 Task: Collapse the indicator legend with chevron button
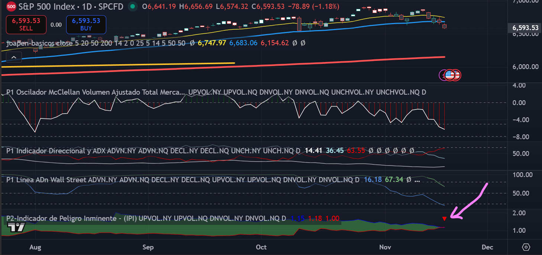point(13,57)
